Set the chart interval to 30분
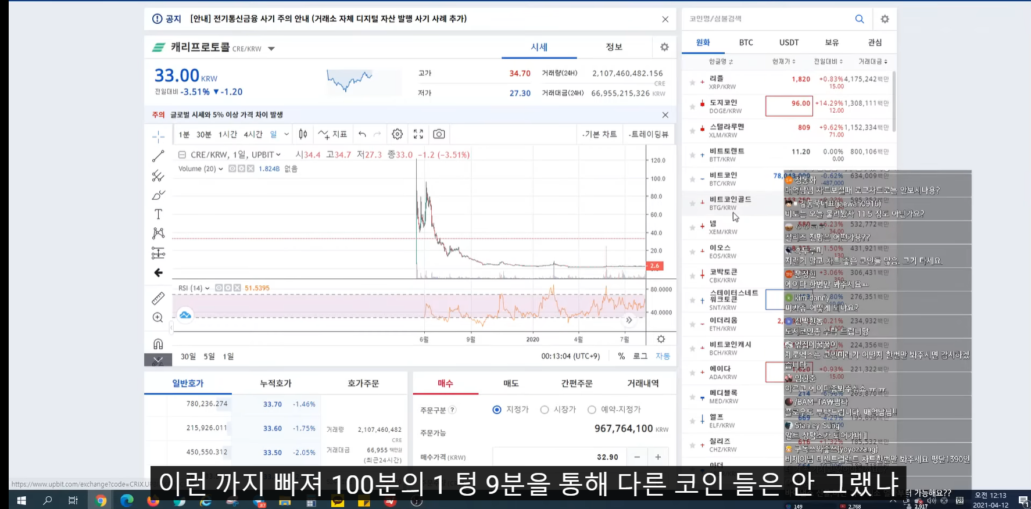Screen dimensions: 1031x509 (204, 135)
